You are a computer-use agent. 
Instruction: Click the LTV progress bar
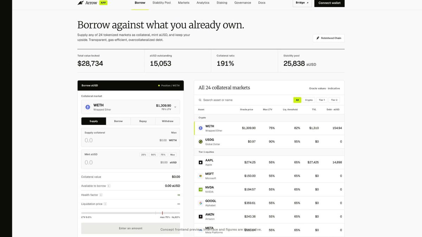[x=130, y=213]
